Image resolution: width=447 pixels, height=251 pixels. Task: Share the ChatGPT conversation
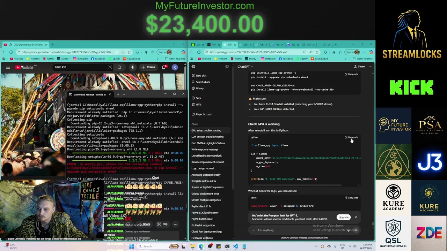coord(359,67)
